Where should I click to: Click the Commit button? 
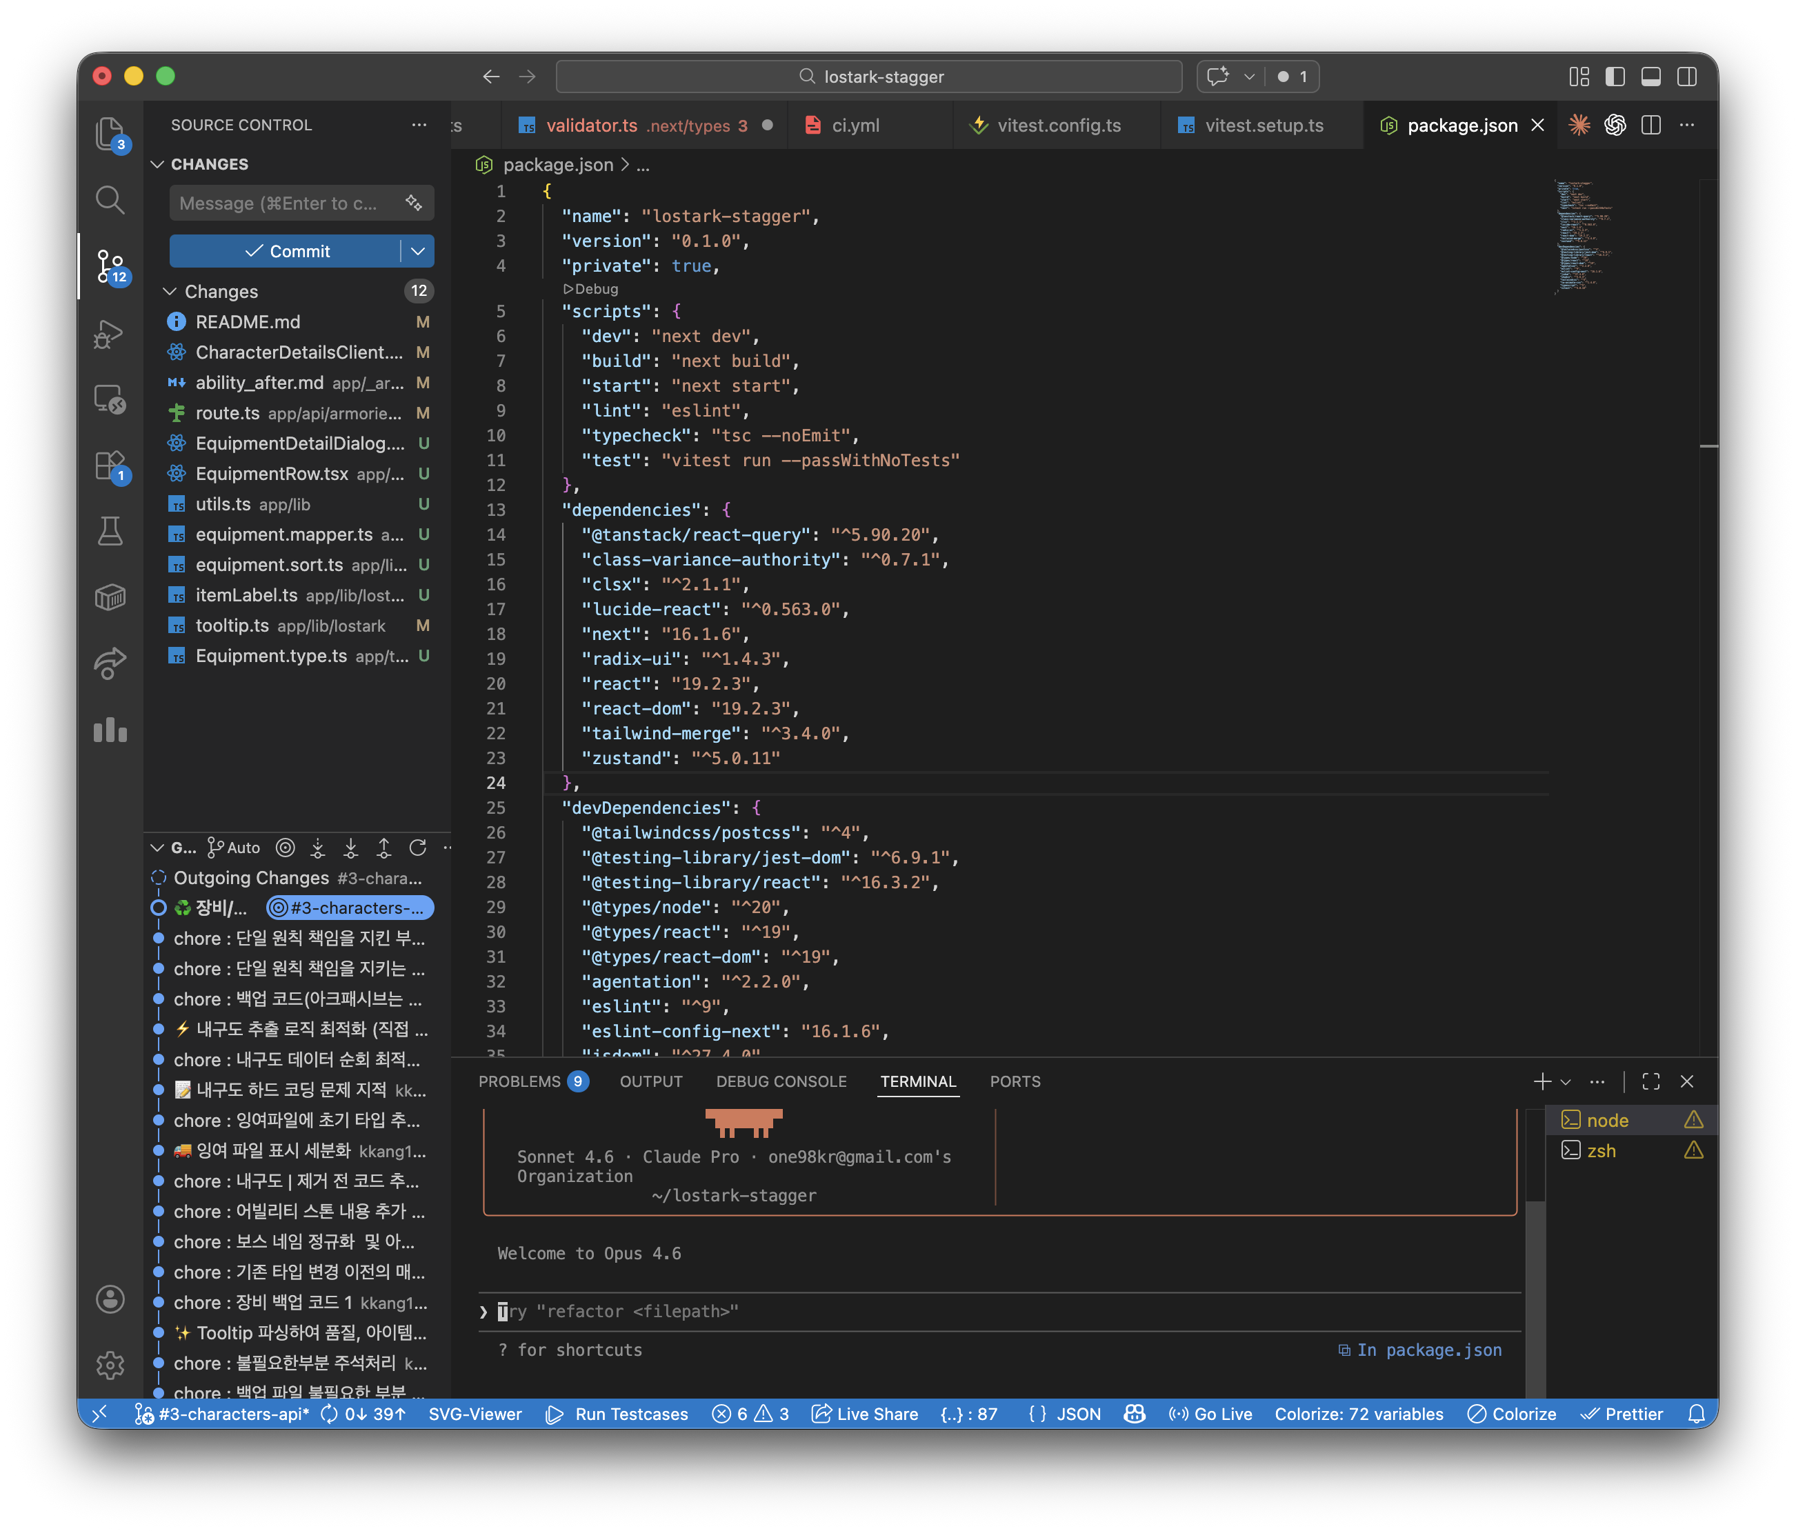[285, 250]
